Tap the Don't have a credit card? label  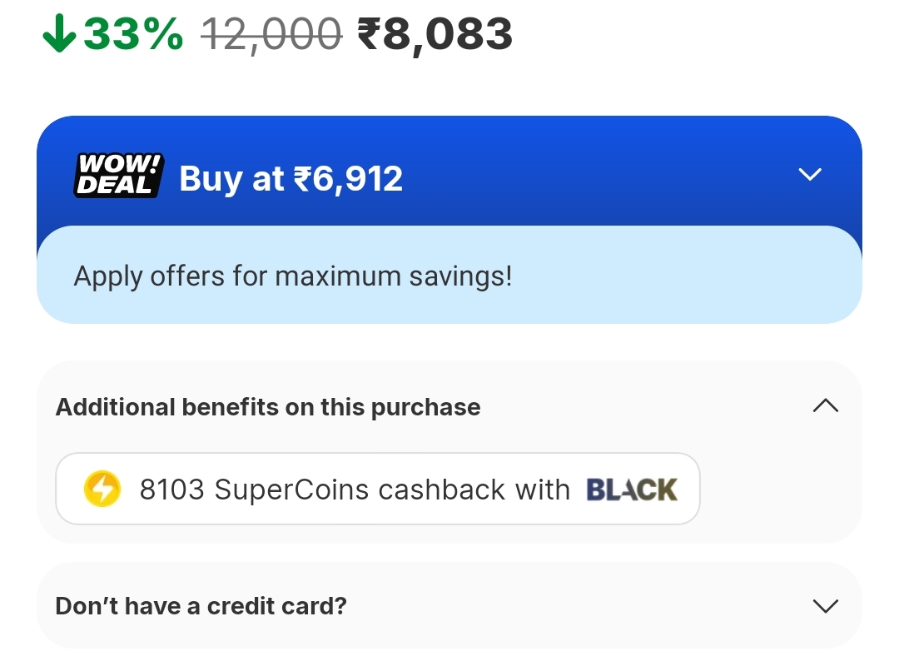pyautogui.click(x=201, y=606)
